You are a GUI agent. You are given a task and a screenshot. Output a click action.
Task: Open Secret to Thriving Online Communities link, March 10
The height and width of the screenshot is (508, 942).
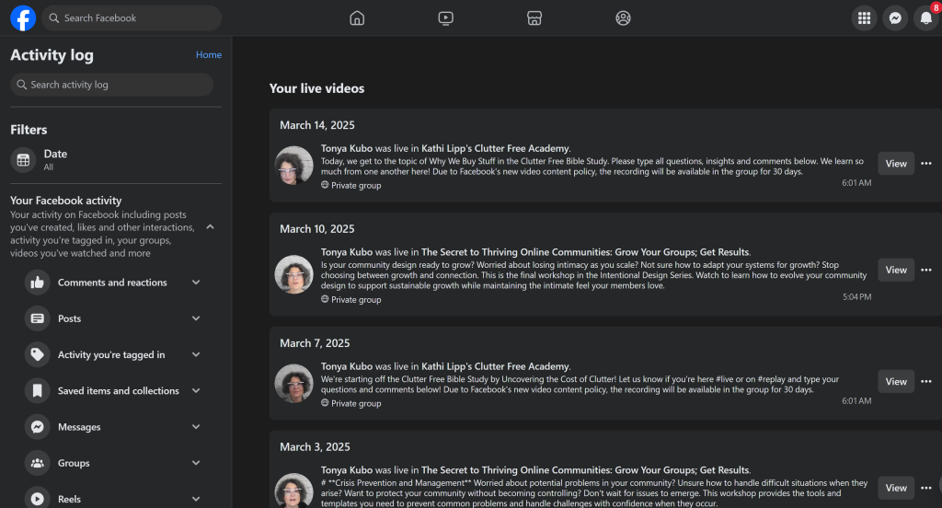[585, 252]
